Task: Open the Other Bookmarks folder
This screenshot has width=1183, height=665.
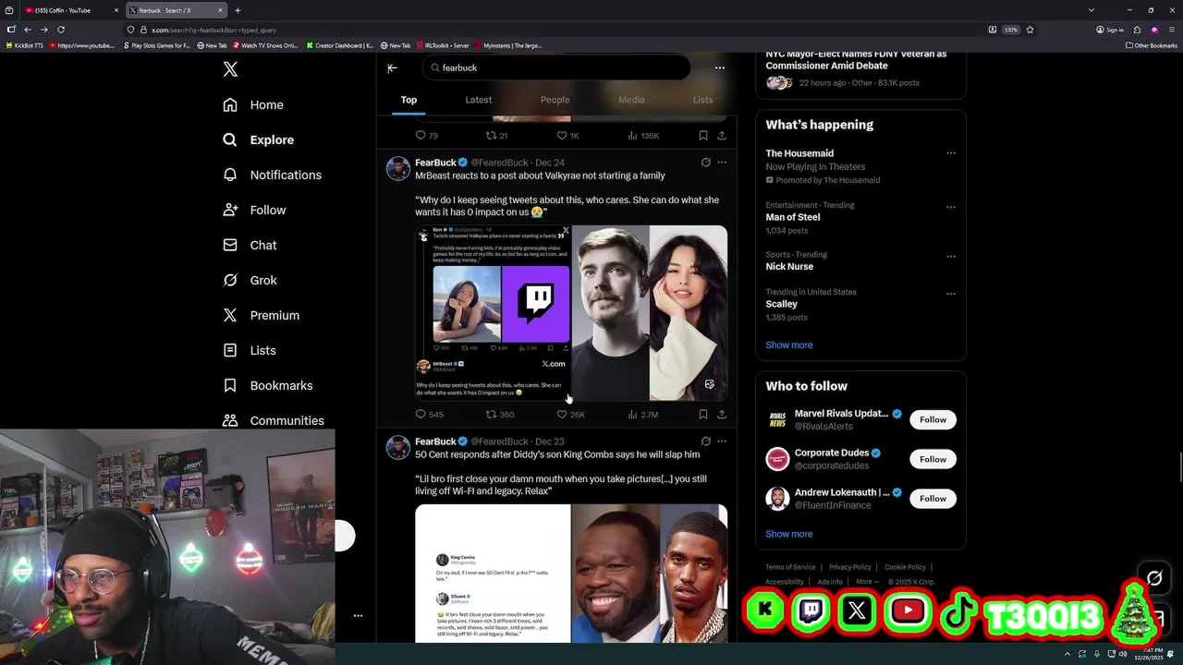Action: click(1151, 45)
